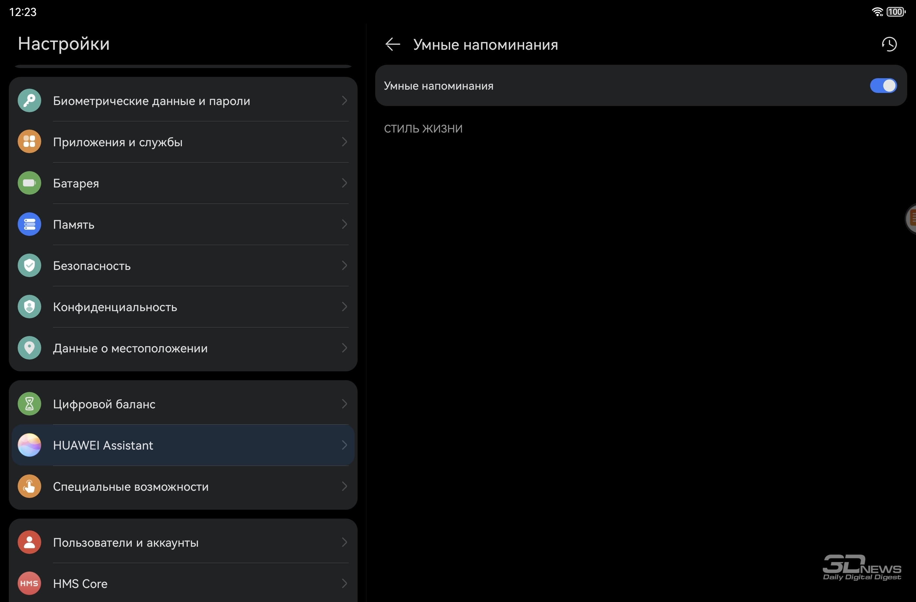Click the Безопасность shield icon

tap(29, 265)
